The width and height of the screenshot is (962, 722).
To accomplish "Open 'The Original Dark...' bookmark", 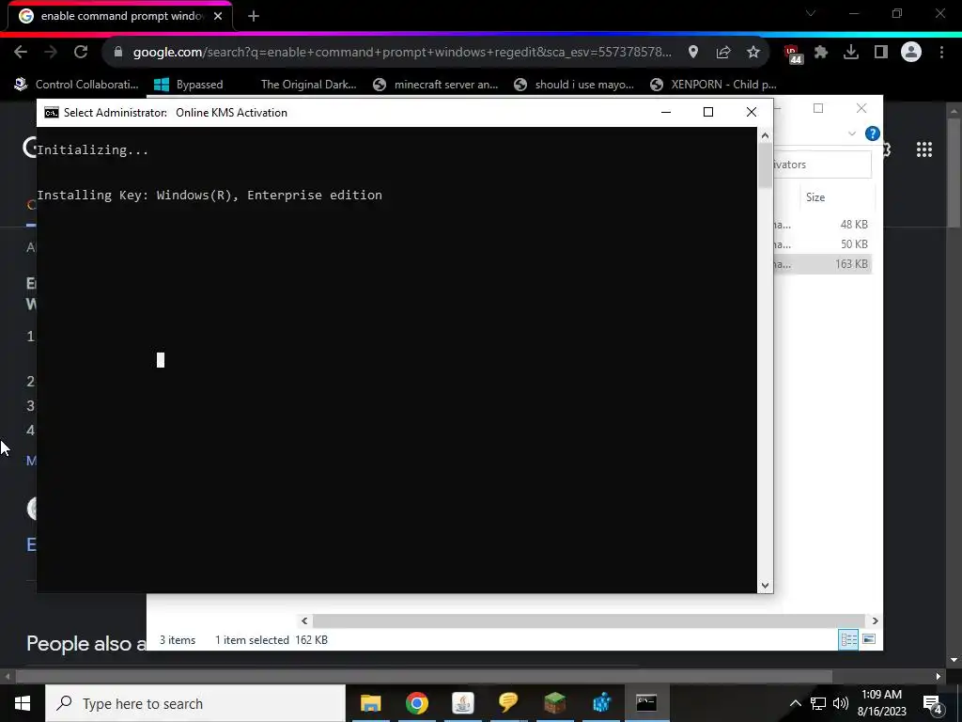I will 308,84.
